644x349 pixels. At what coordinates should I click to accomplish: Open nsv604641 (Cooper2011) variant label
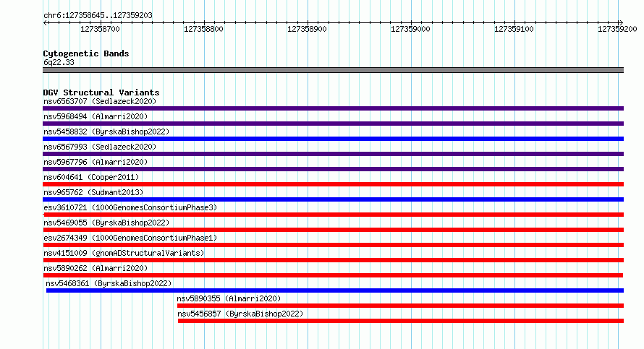pos(91,177)
